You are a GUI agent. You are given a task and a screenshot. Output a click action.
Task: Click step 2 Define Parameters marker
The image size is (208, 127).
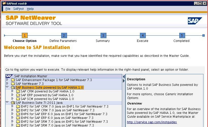[x=64, y=36]
